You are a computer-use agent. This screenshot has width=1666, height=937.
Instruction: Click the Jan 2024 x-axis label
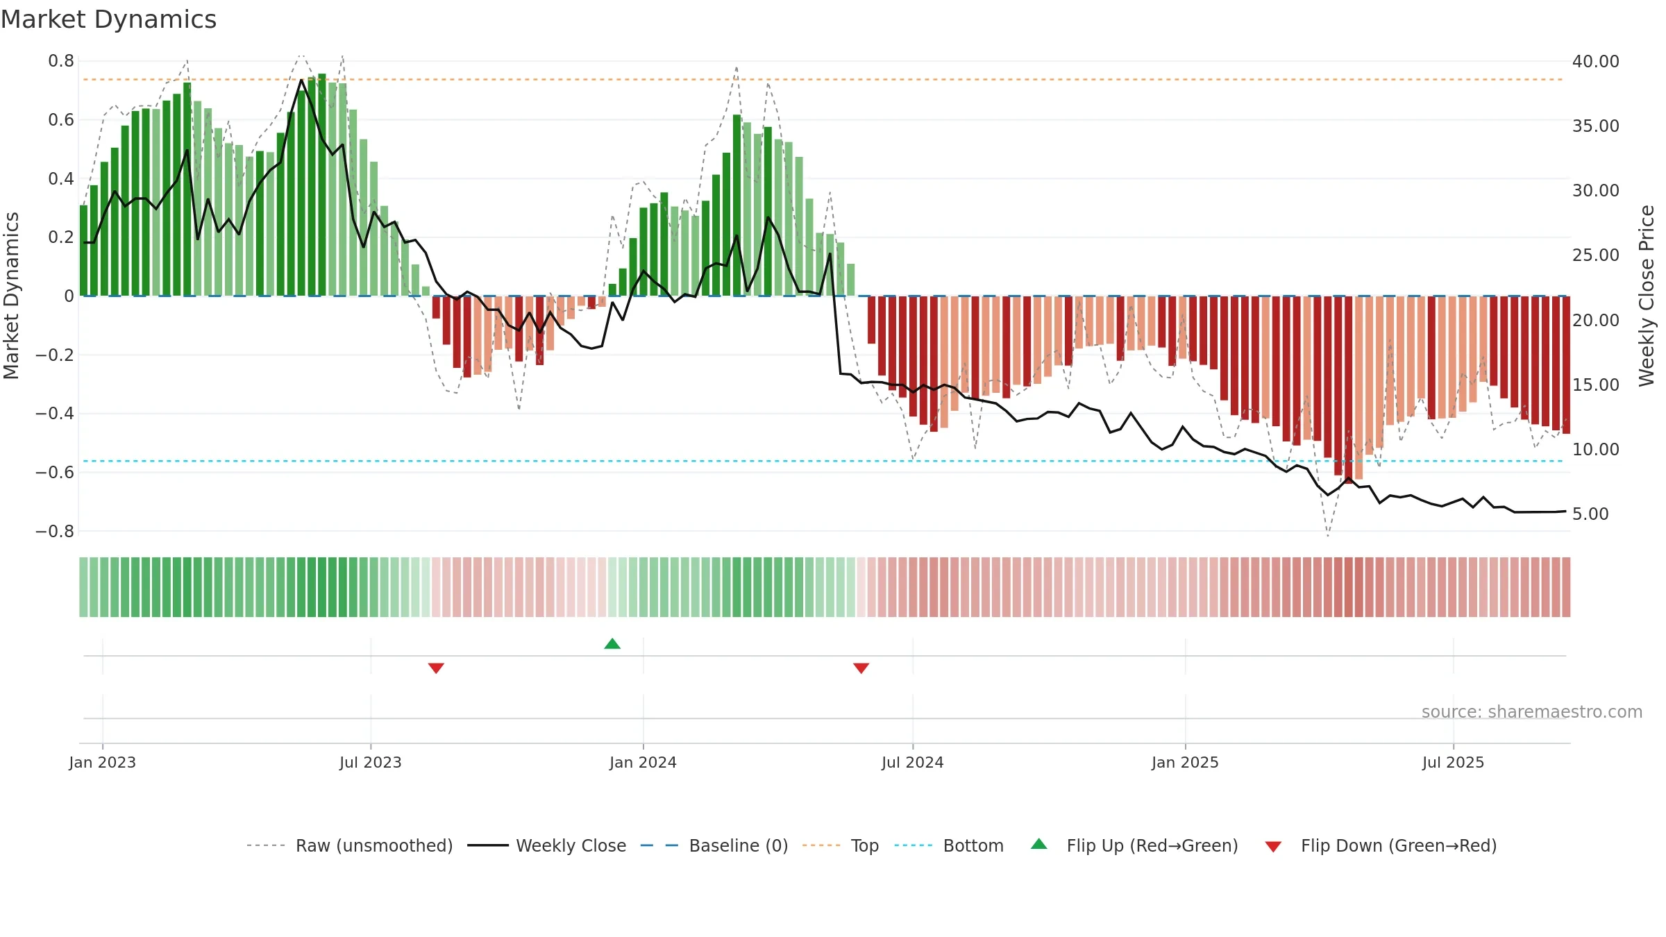pos(643,762)
